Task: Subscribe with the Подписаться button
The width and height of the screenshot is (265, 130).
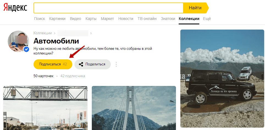Action: pyautogui.click(x=53, y=64)
